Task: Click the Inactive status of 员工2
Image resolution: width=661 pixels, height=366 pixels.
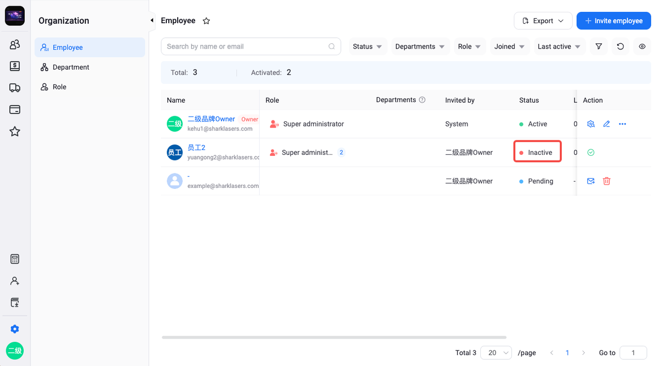Action: pos(540,152)
